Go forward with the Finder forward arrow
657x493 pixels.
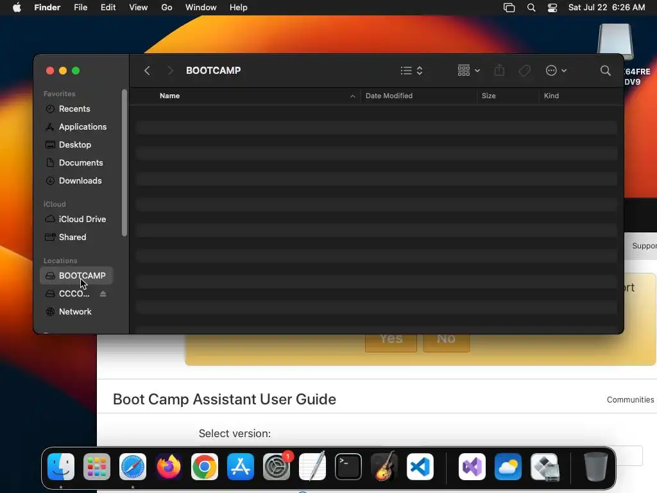point(170,71)
